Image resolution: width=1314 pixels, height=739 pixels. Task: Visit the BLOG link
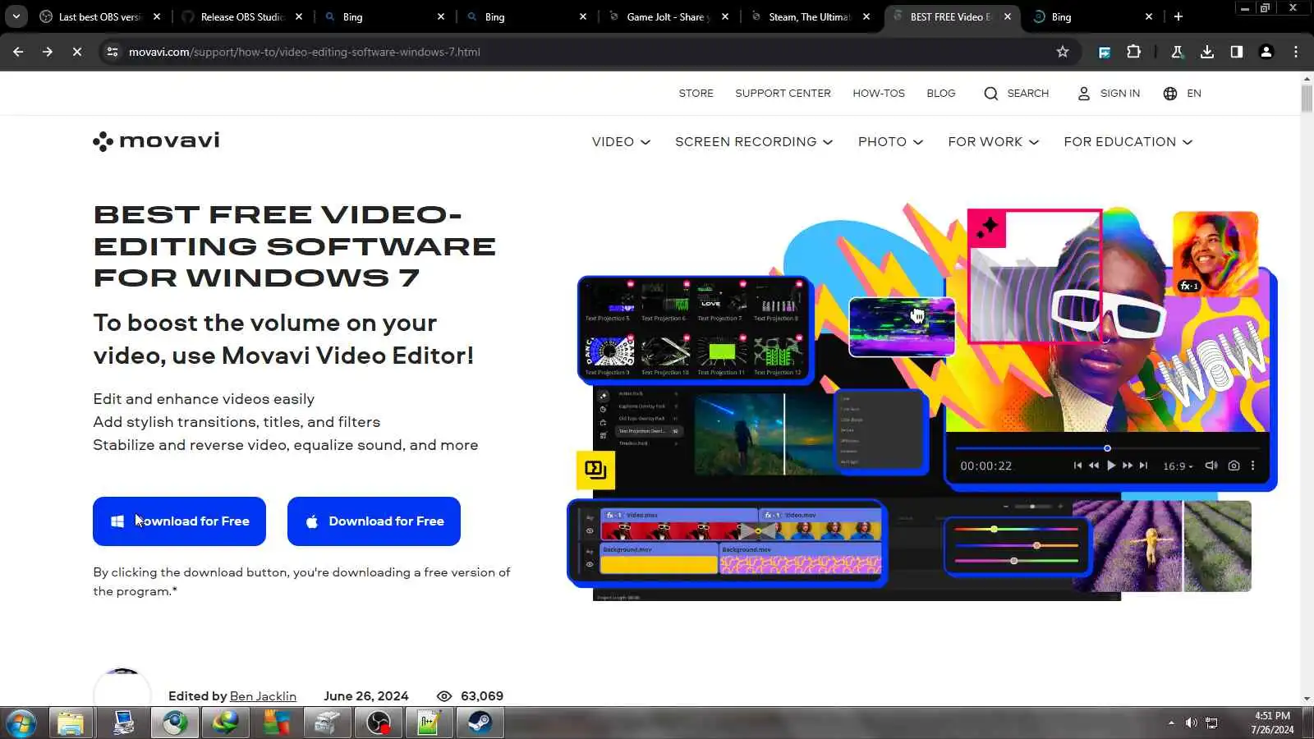(941, 94)
